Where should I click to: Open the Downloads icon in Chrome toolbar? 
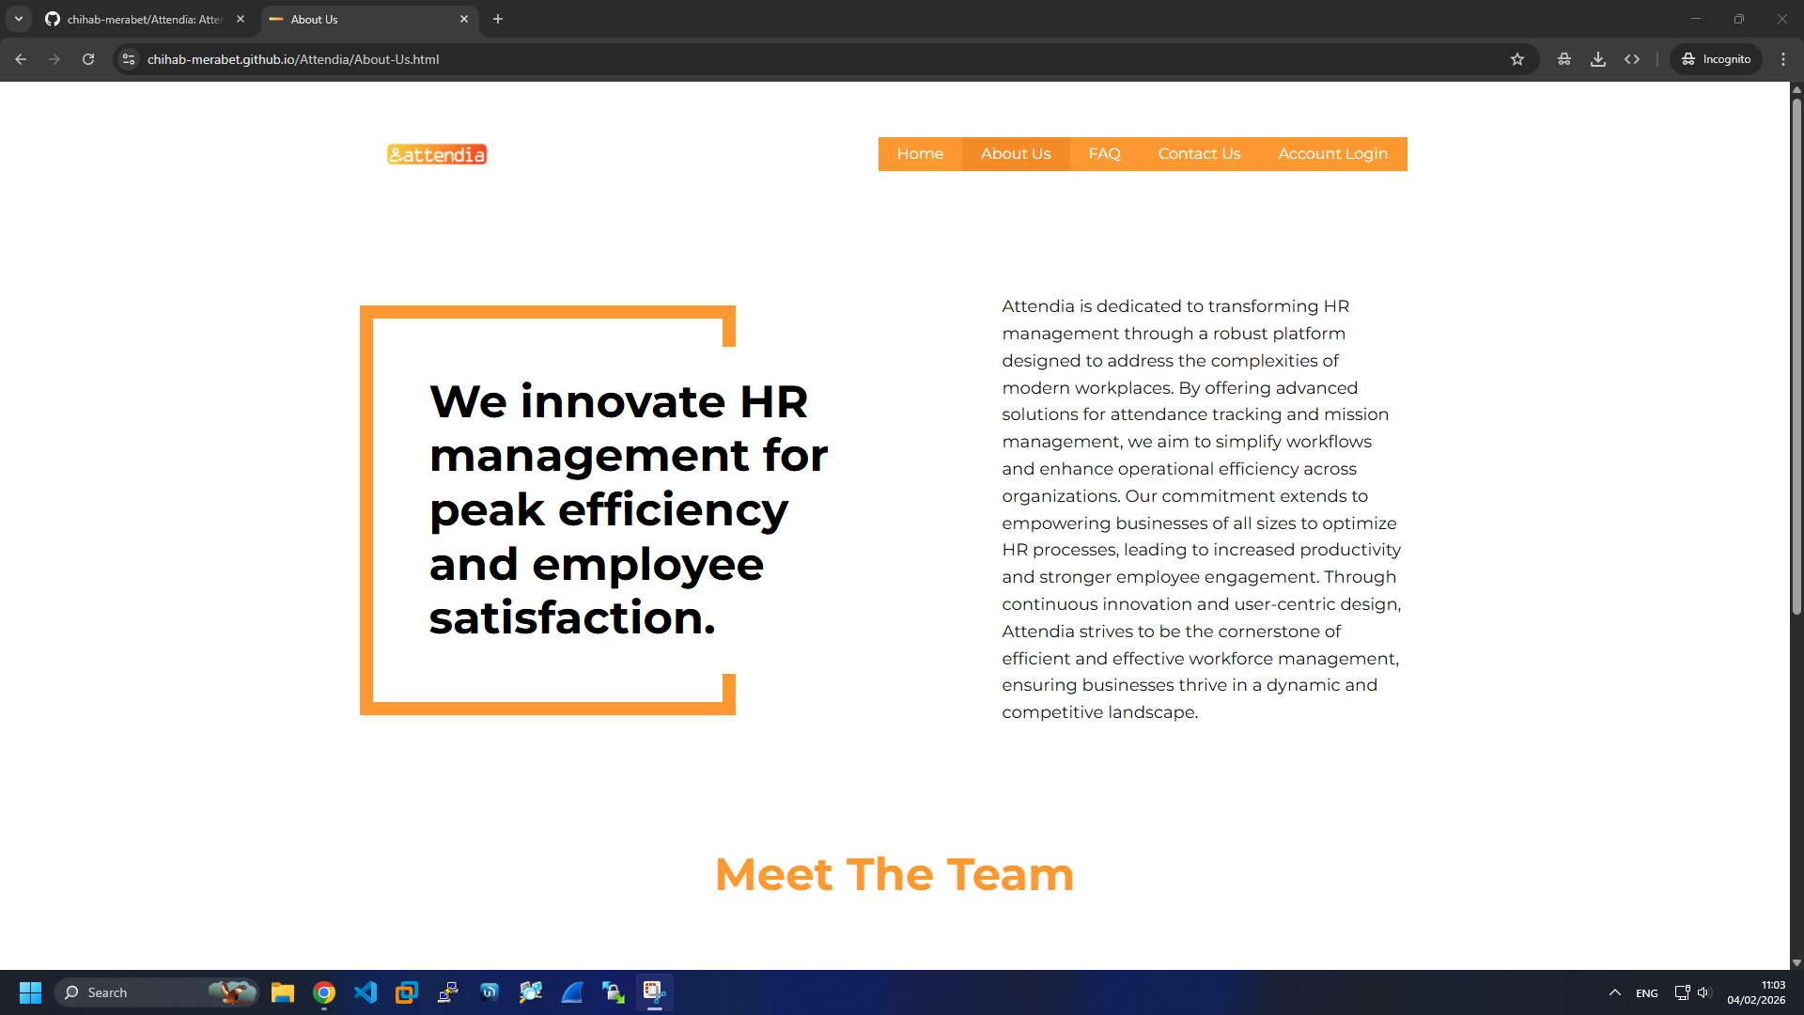(1598, 59)
